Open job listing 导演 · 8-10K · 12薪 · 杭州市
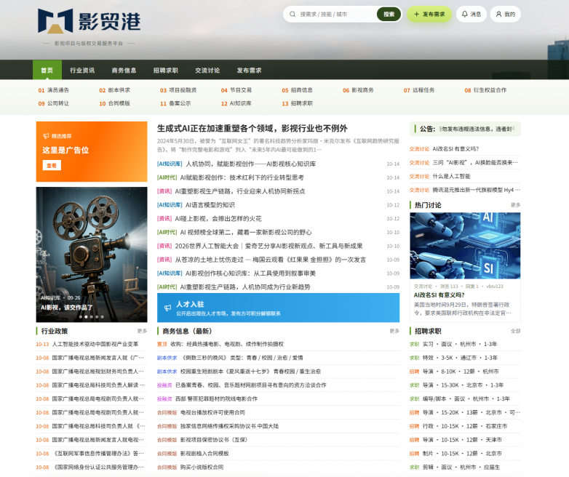Viewport: 569px width, 477px height. coord(461,372)
